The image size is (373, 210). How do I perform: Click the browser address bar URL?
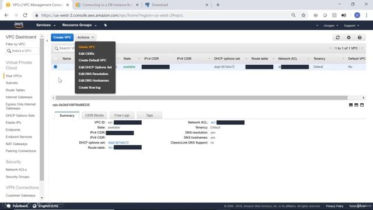(x=112, y=16)
